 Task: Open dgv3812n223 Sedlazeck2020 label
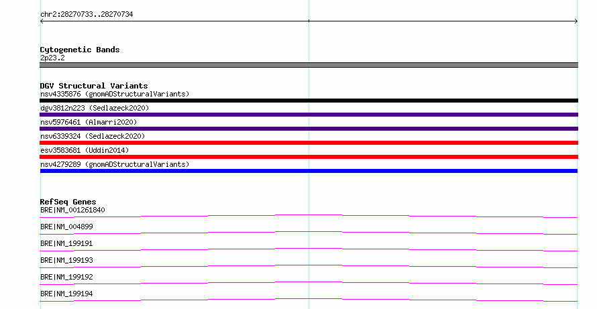point(95,108)
